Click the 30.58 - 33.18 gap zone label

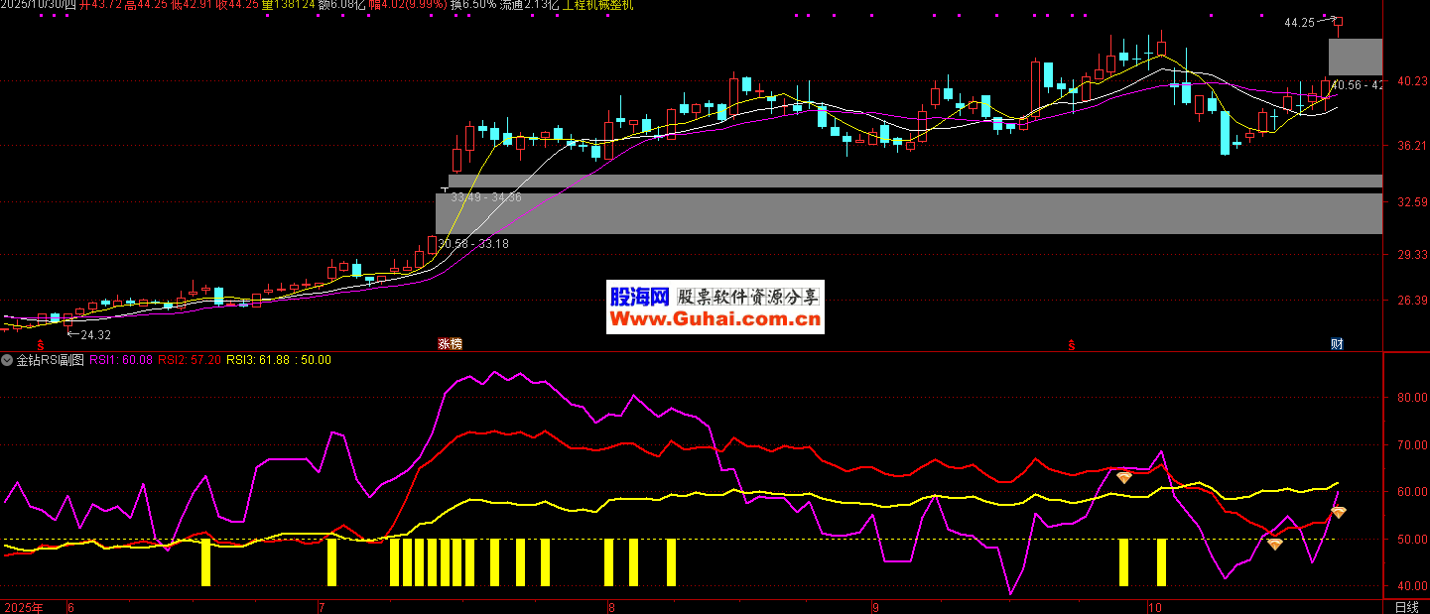[473, 243]
